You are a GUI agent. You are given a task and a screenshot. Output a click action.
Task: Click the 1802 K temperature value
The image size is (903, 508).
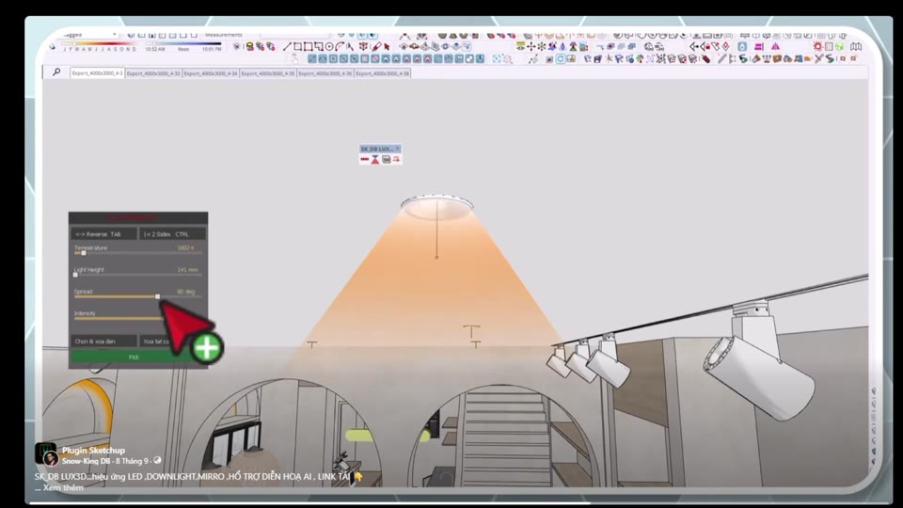185,247
